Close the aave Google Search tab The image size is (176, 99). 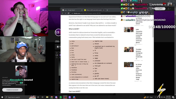pyautogui.click(x=82, y=10)
